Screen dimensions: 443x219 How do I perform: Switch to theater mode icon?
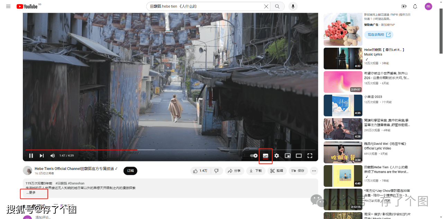(x=299, y=156)
